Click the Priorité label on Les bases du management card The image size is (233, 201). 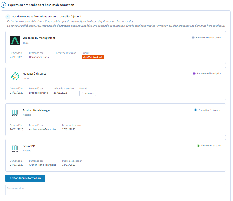86,53
